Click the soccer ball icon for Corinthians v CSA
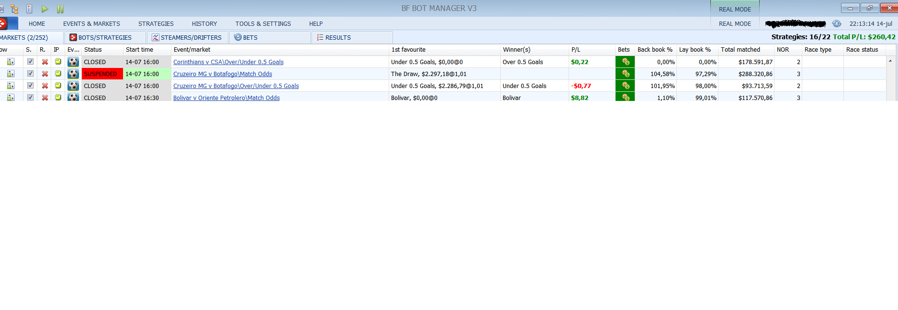The image size is (898, 310). (73, 62)
